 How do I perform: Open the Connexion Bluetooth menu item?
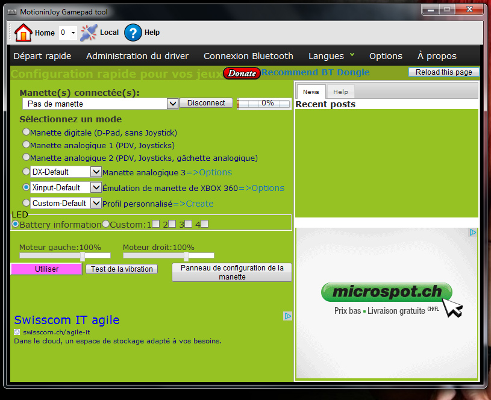(248, 56)
